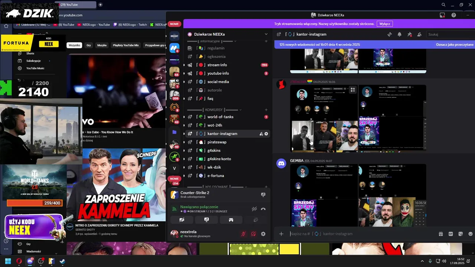This screenshot has width=475, height=267.
Task: Collapse the informacyjne channel category
Action: click(212, 41)
